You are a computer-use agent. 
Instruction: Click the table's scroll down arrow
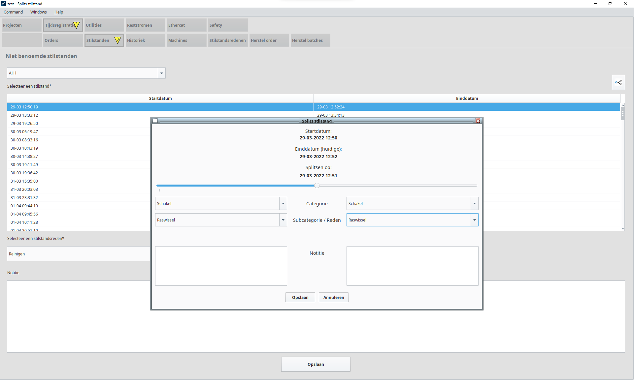622,228
